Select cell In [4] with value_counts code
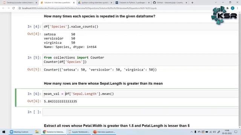Viewport: 241px width, 135px height. tap(140, 27)
